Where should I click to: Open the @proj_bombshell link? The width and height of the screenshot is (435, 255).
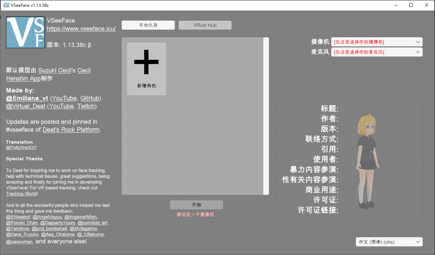49,229
